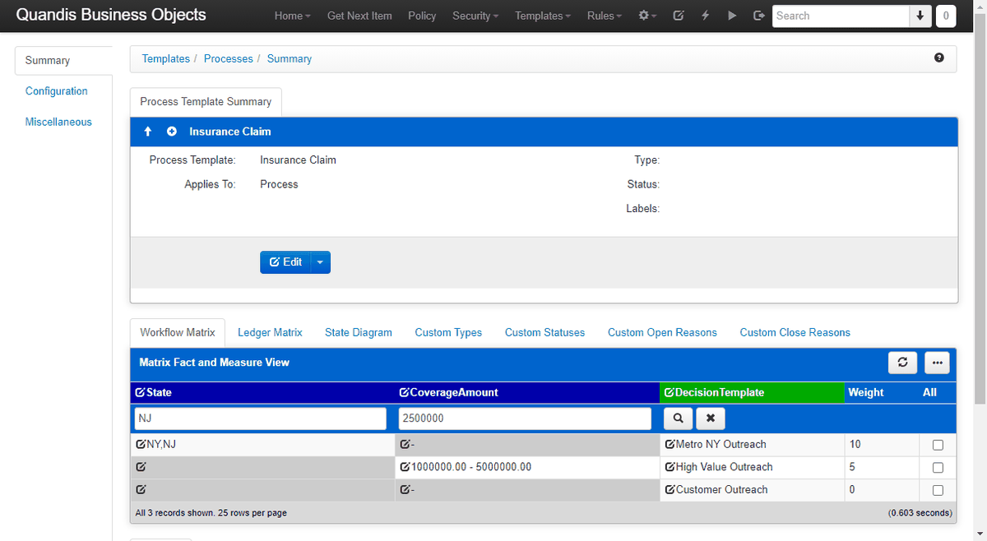Edit the DecisionTemplate column header icon

(x=669, y=393)
